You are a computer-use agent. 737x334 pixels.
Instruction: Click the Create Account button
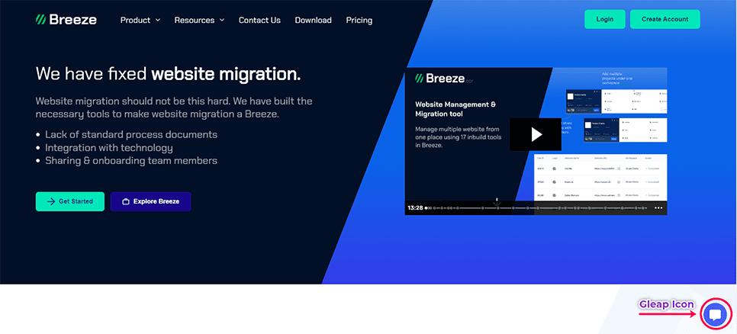click(x=665, y=19)
